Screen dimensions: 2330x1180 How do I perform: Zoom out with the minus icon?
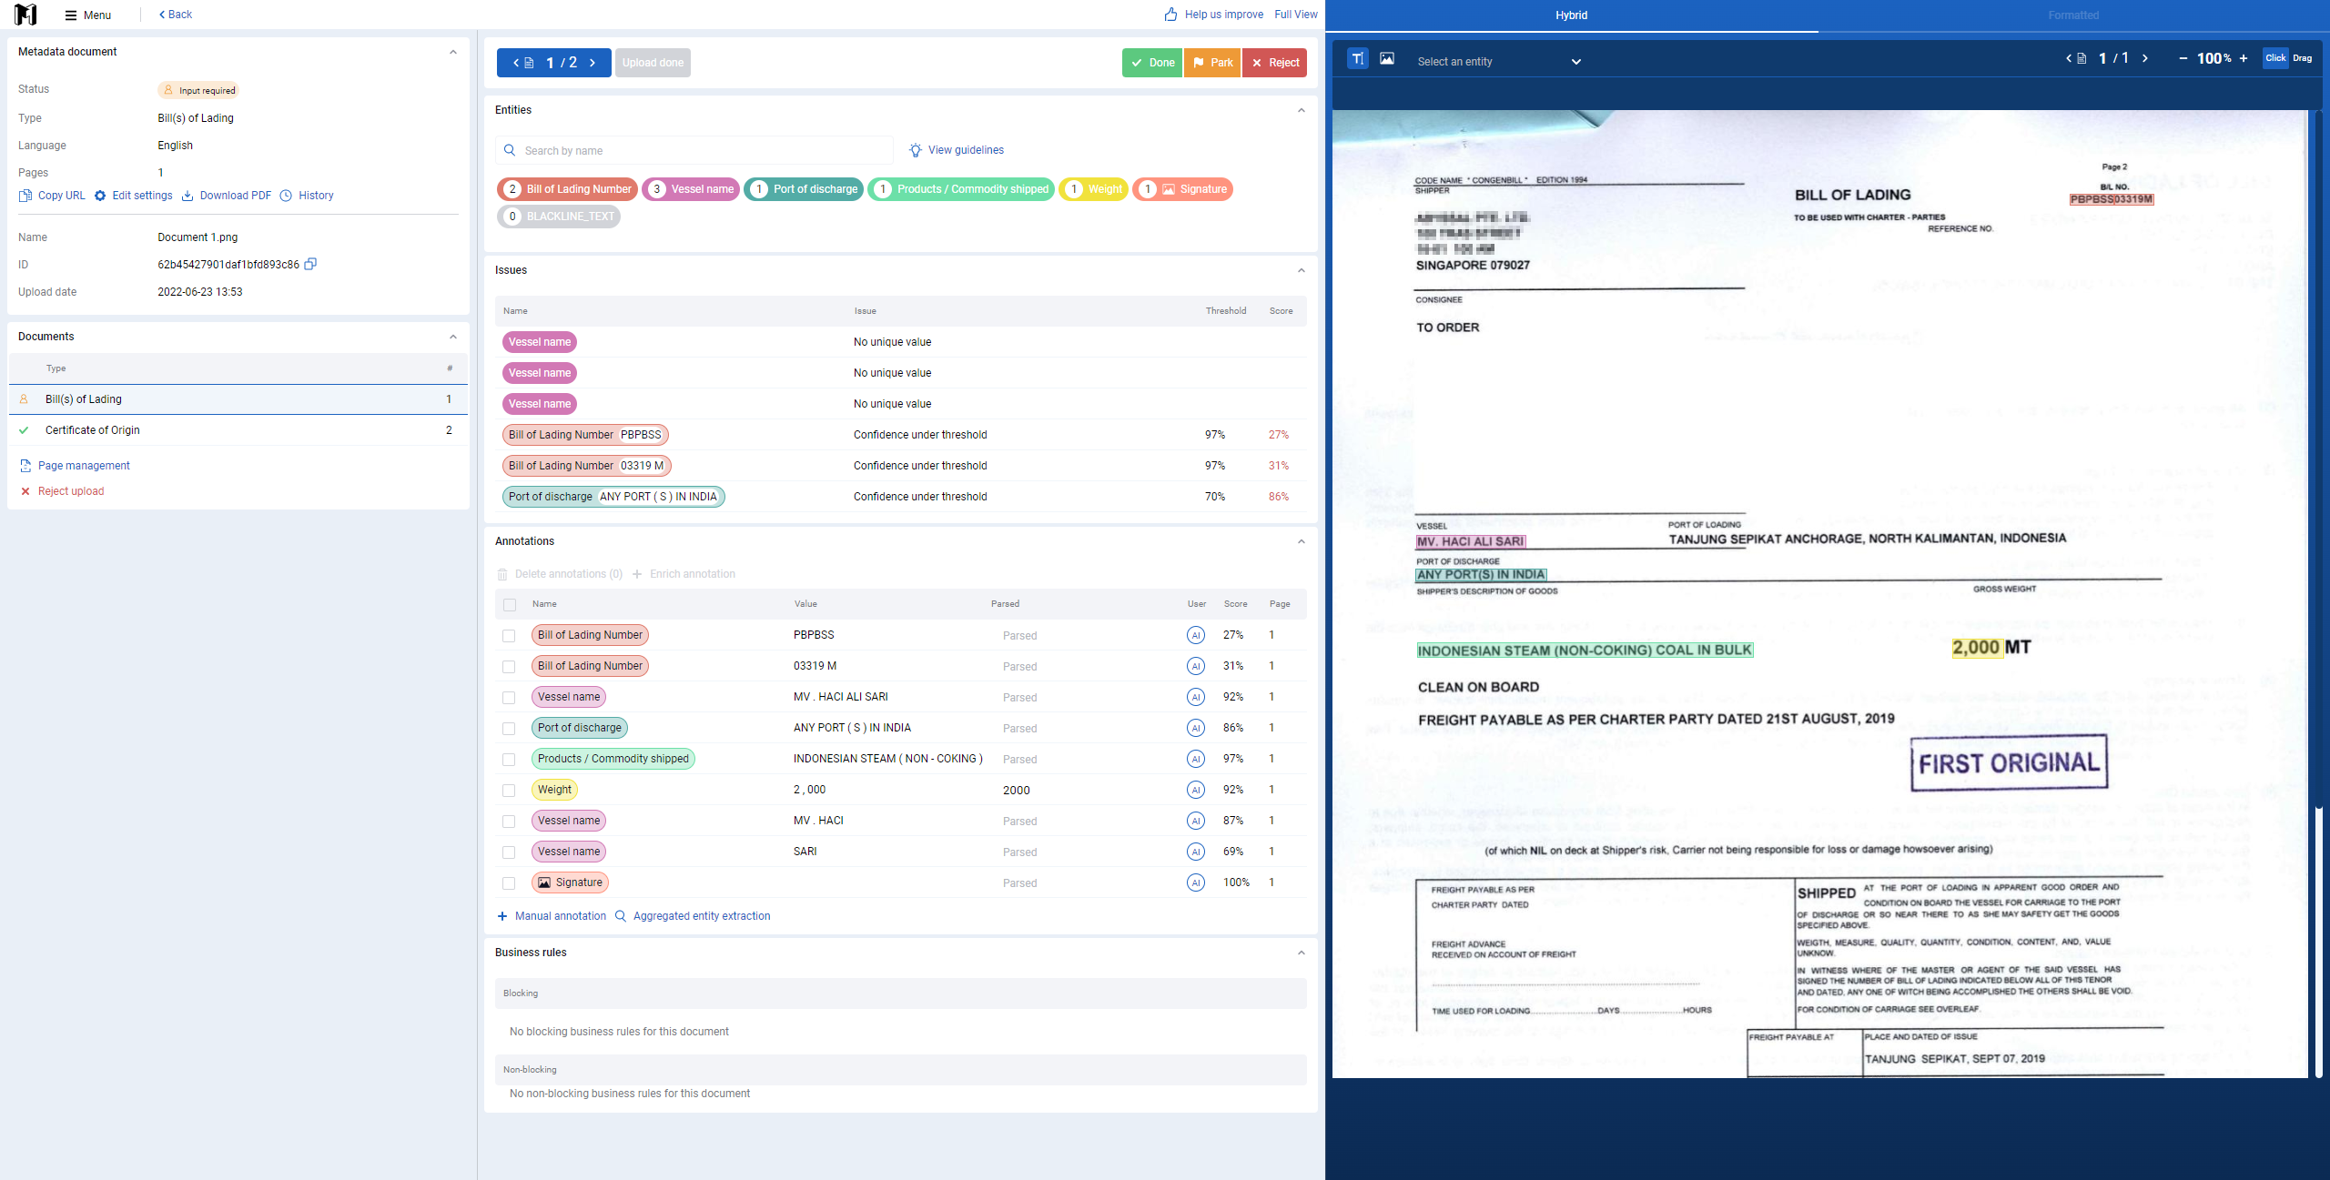(x=2183, y=58)
